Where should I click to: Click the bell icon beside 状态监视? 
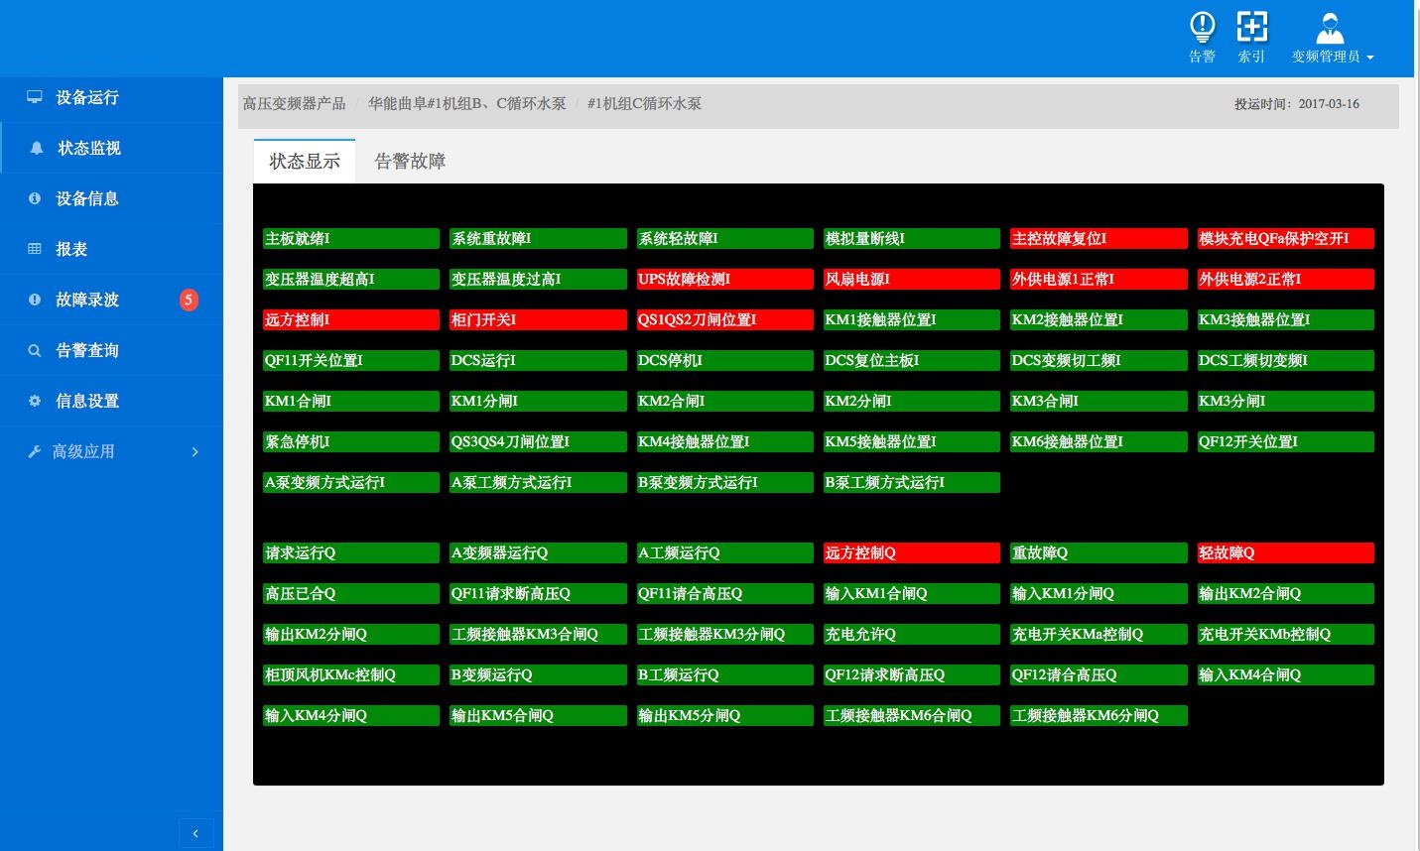pyautogui.click(x=37, y=148)
